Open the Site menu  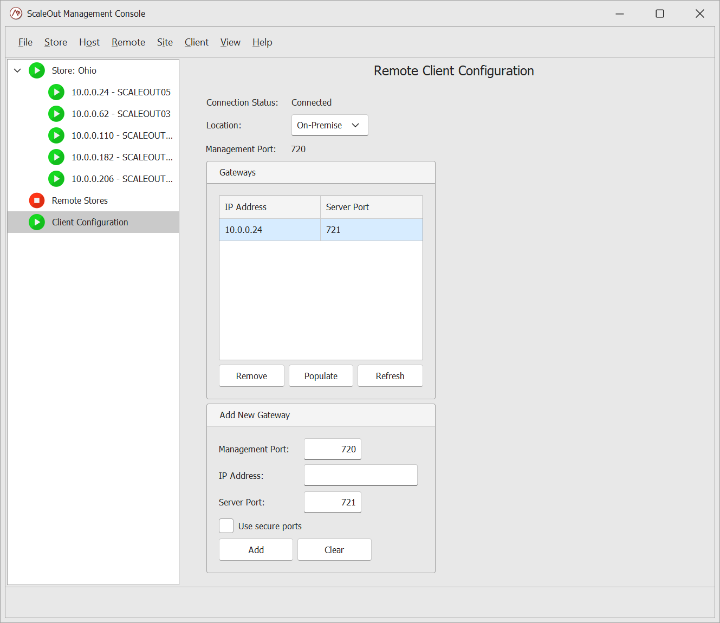click(165, 42)
